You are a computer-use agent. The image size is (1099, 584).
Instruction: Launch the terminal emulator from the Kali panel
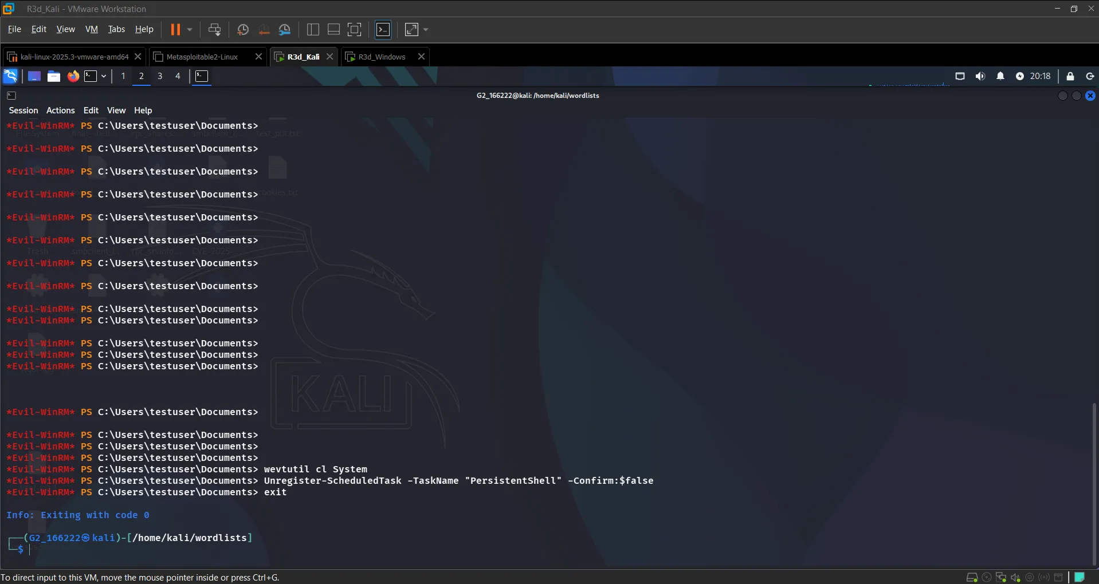(91, 76)
